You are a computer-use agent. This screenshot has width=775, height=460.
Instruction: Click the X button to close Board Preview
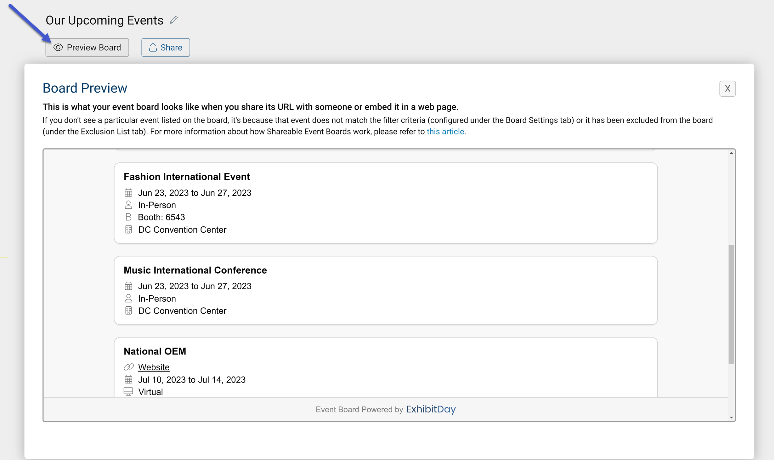(x=727, y=88)
